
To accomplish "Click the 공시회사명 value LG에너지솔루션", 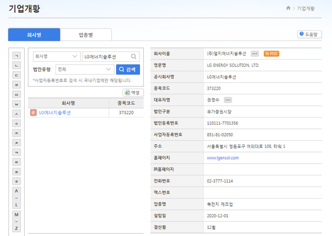I will [x=221, y=77].
